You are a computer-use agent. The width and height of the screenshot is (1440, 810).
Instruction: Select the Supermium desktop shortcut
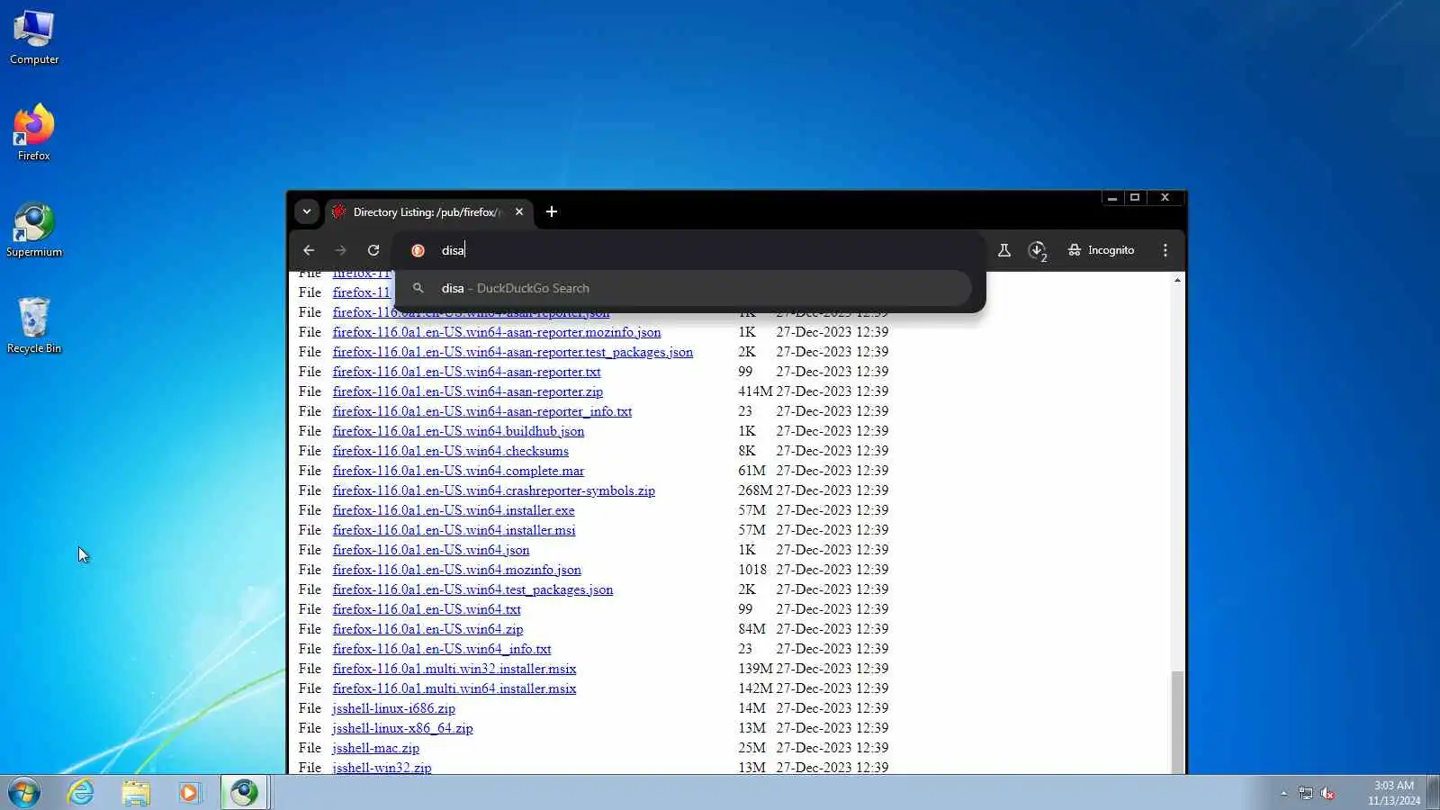[34, 230]
